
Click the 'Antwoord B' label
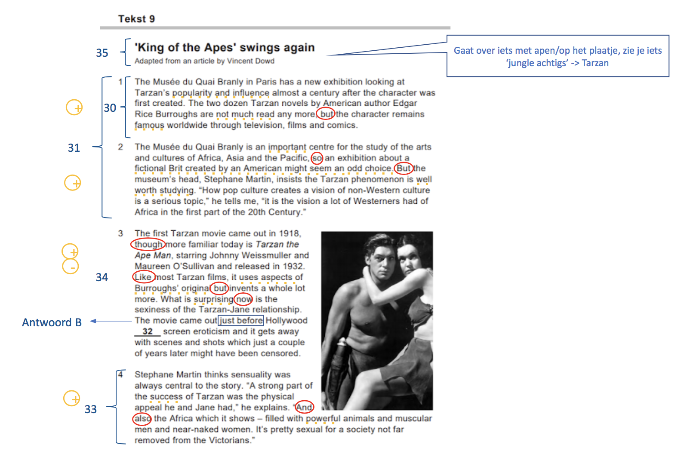point(52,322)
